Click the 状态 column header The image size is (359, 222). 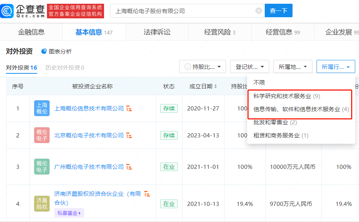click(169, 86)
